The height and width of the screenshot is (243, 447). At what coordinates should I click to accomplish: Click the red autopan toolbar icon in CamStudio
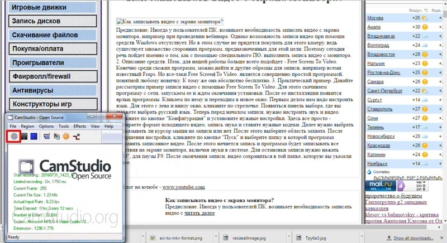[x=77, y=137]
